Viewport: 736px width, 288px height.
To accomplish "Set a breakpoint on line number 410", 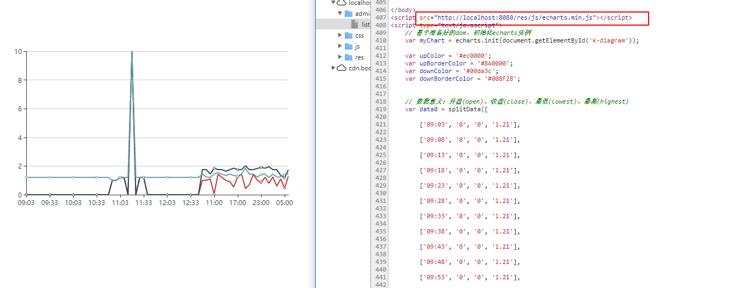I will pyautogui.click(x=381, y=40).
